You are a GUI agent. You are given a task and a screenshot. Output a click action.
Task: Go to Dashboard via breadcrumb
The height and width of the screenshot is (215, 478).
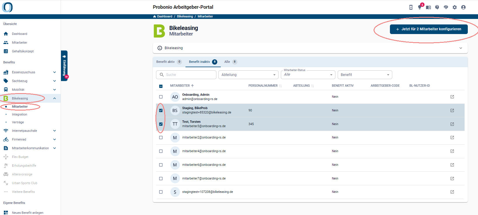tap(163, 16)
